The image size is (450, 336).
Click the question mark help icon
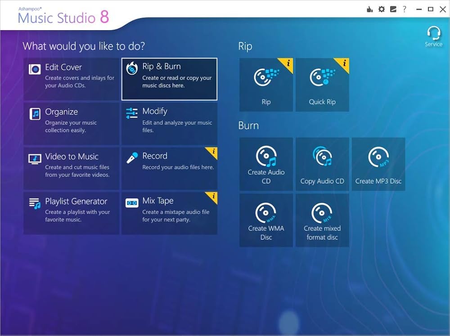(404, 9)
